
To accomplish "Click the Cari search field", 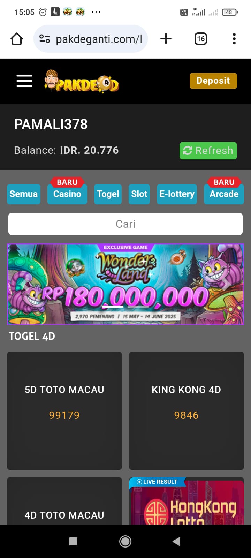I will pyautogui.click(x=125, y=224).
